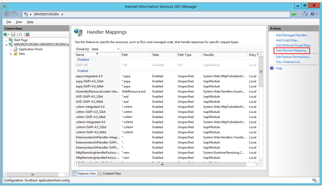322x186 pixels.
Task: Click the Edit Feature Permissions link
Action: click(293, 57)
